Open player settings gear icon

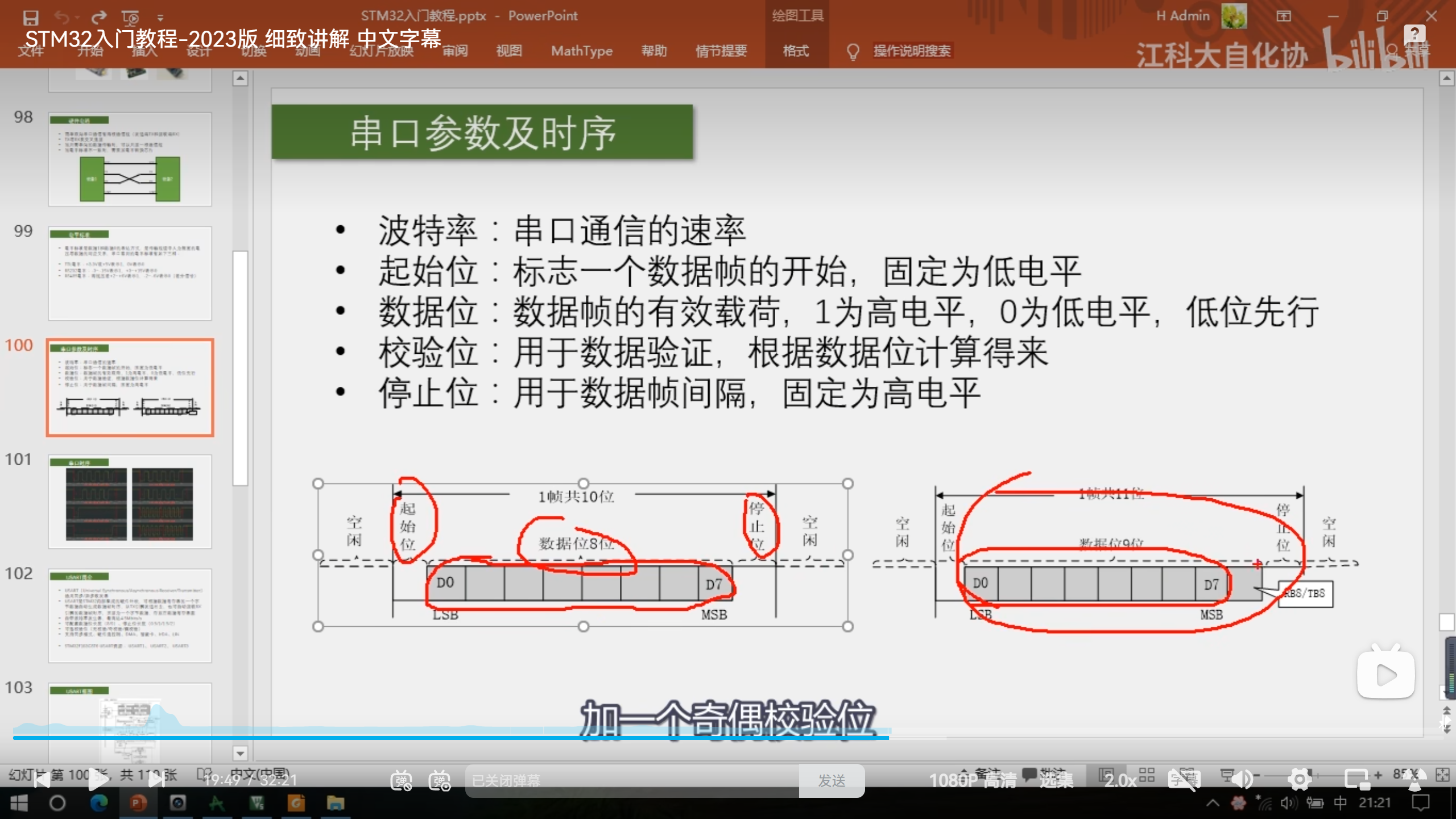click(x=1300, y=780)
